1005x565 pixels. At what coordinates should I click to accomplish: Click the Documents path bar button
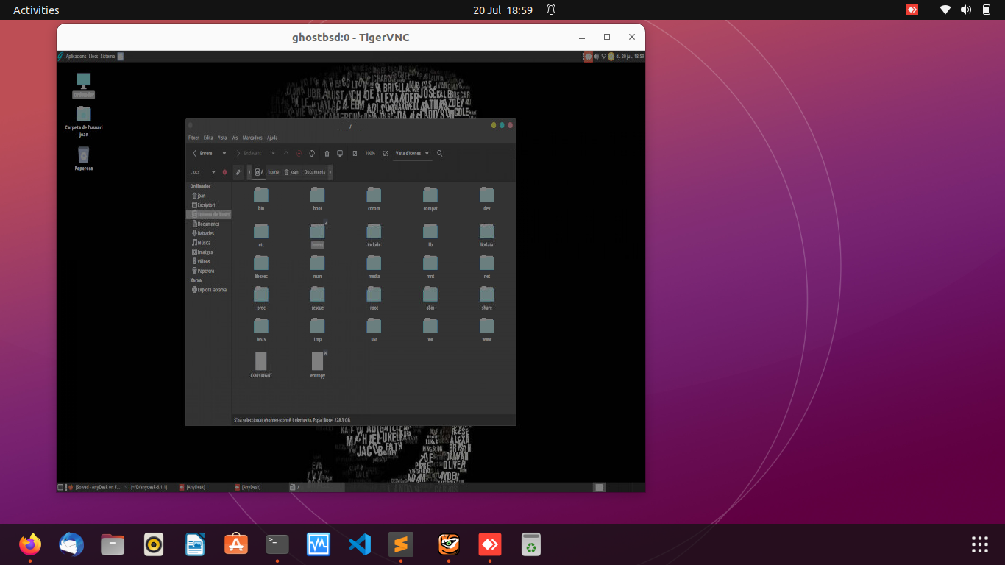click(x=315, y=172)
